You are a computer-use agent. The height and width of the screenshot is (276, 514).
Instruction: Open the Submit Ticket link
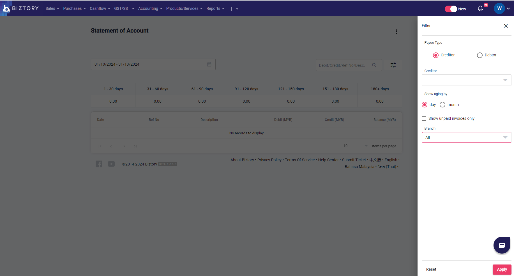coord(354,160)
